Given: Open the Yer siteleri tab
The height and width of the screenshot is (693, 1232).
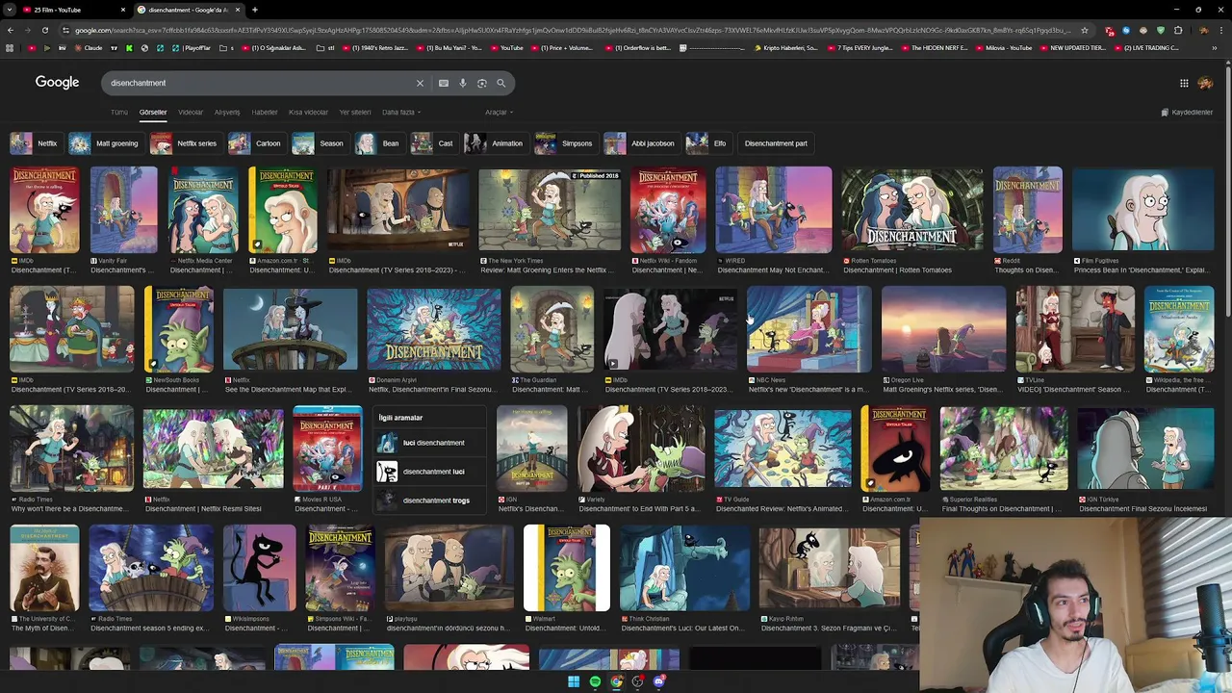Looking at the screenshot, I should [x=355, y=113].
